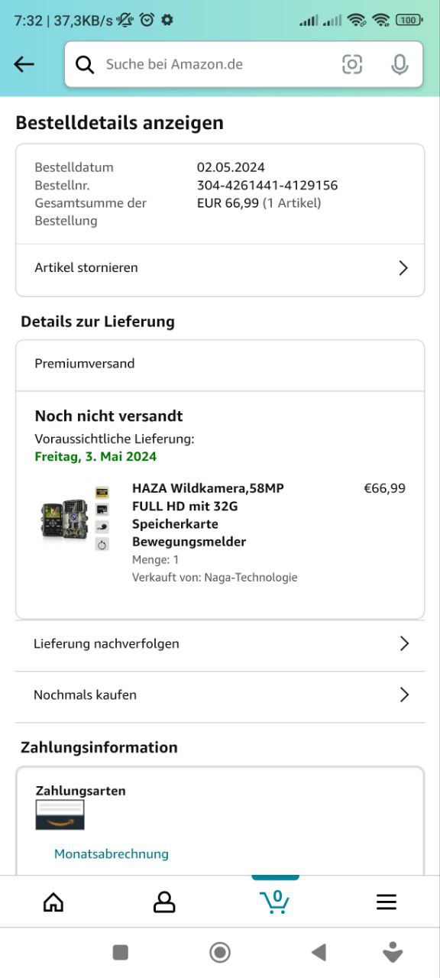Tap Android recent apps square button
Screen dimensions: 440x978
pyautogui.click(x=120, y=952)
